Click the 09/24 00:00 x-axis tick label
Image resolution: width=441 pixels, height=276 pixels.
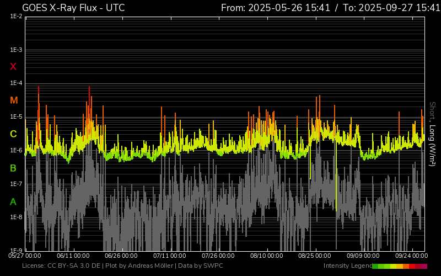(411, 256)
